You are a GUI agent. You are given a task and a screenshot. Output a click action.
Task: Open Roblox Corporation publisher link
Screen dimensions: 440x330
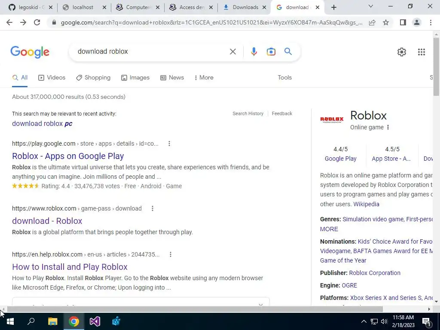point(375,273)
